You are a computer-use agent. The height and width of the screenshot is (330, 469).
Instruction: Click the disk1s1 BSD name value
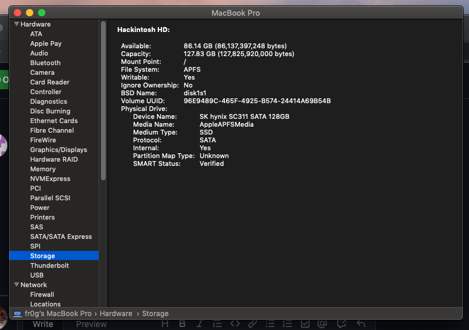coord(195,93)
